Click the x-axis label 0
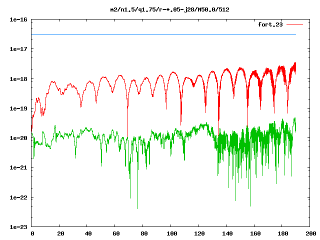The image size is (320, 240). pyautogui.click(x=32, y=233)
